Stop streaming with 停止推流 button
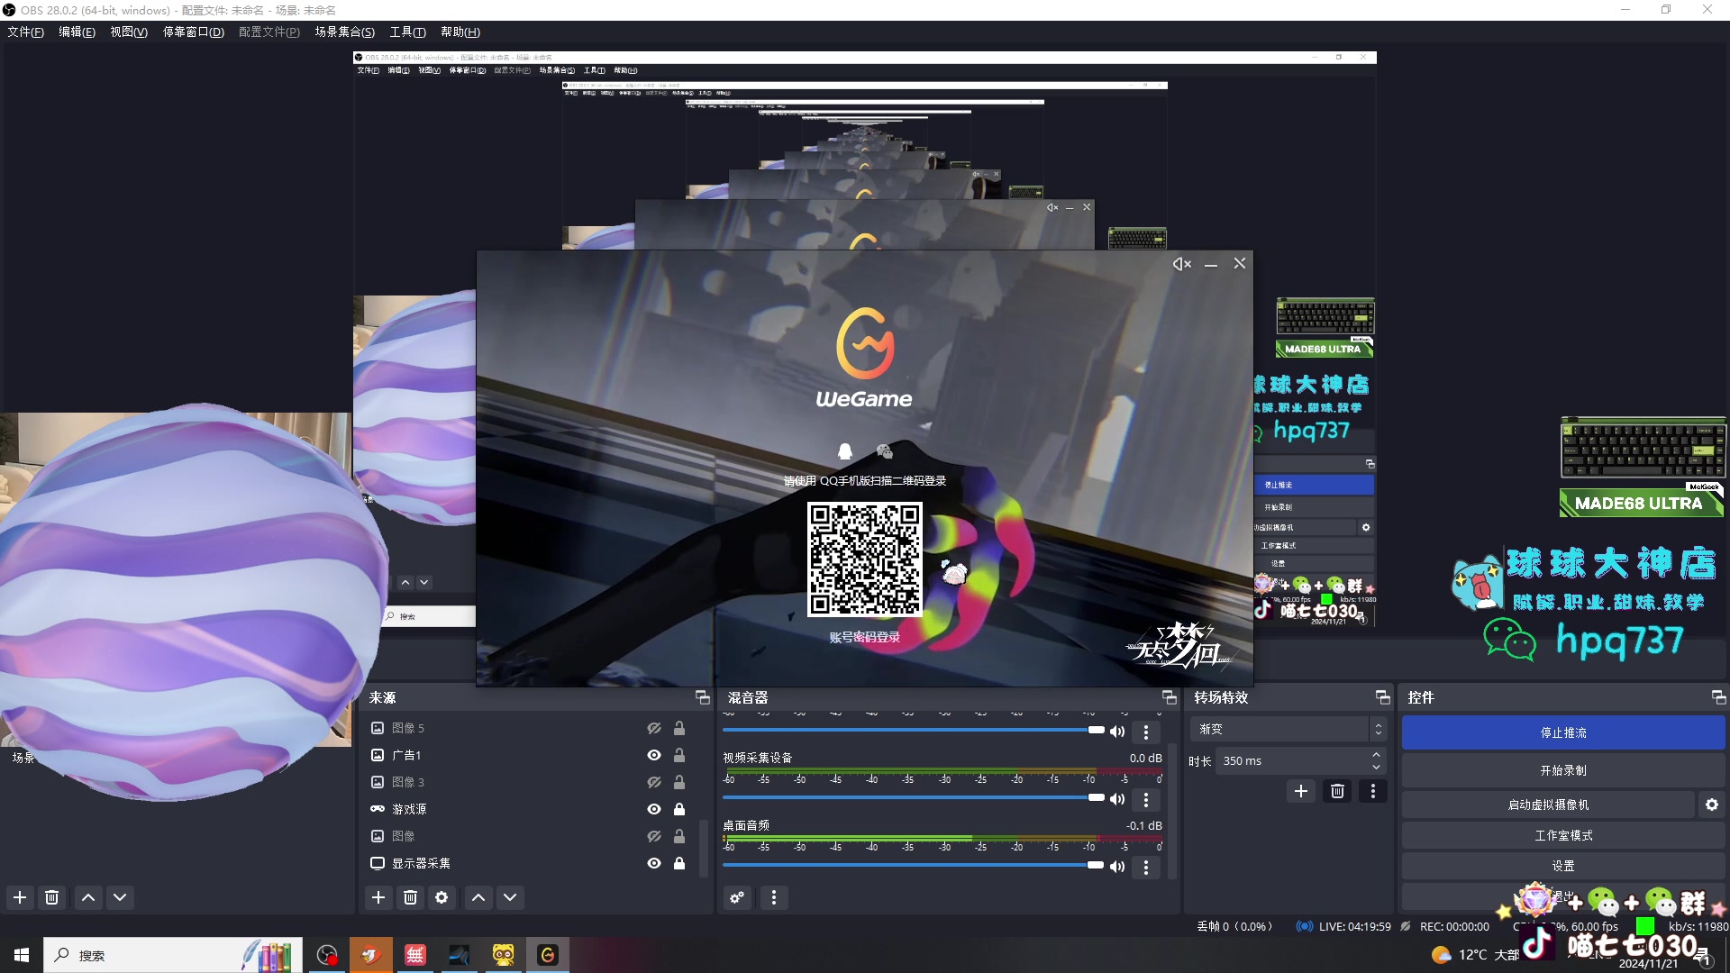The height and width of the screenshot is (973, 1730). point(1563,732)
